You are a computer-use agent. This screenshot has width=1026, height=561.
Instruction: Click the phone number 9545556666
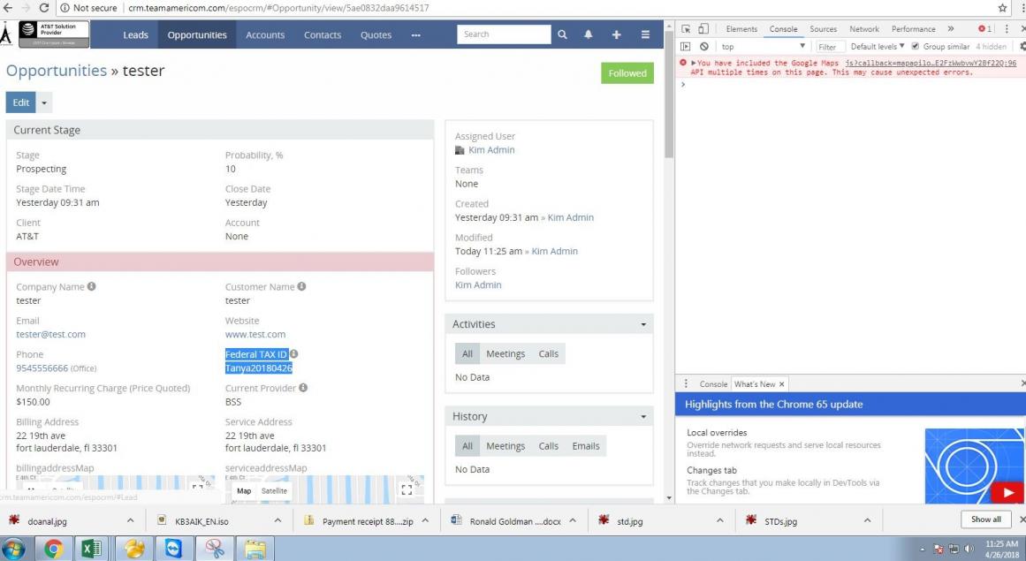point(42,368)
